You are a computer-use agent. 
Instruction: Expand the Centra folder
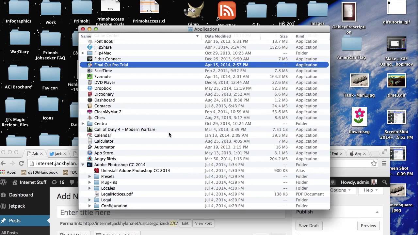click(x=83, y=123)
